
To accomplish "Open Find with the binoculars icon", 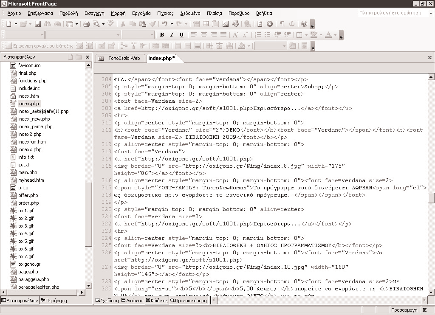I will coord(48,24).
